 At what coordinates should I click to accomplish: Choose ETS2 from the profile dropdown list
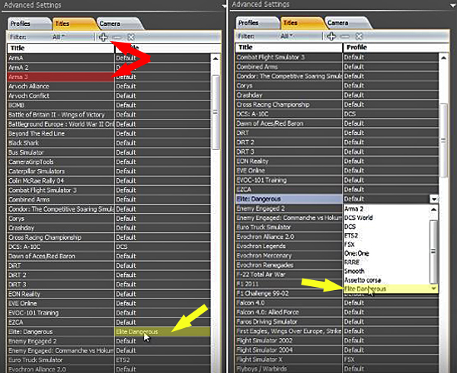(x=386, y=235)
